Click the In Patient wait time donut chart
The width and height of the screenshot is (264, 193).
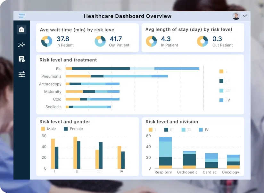point(47,41)
